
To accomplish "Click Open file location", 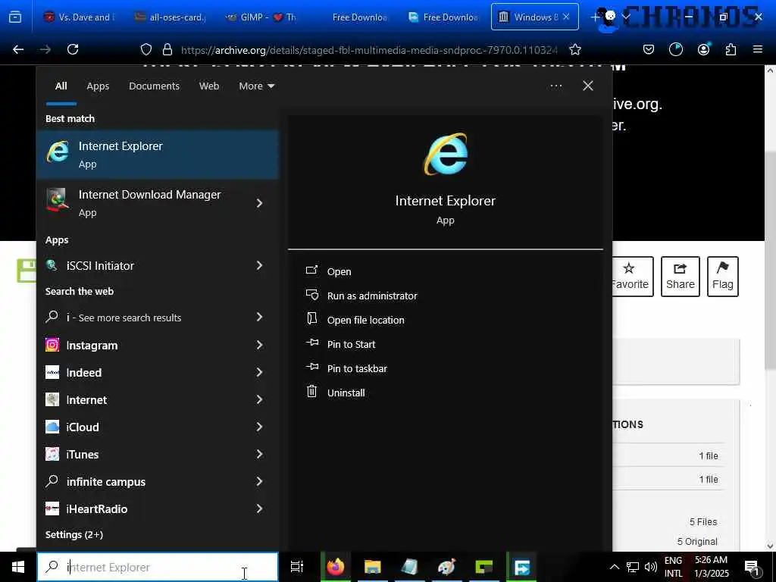I will pyautogui.click(x=366, y=321).
